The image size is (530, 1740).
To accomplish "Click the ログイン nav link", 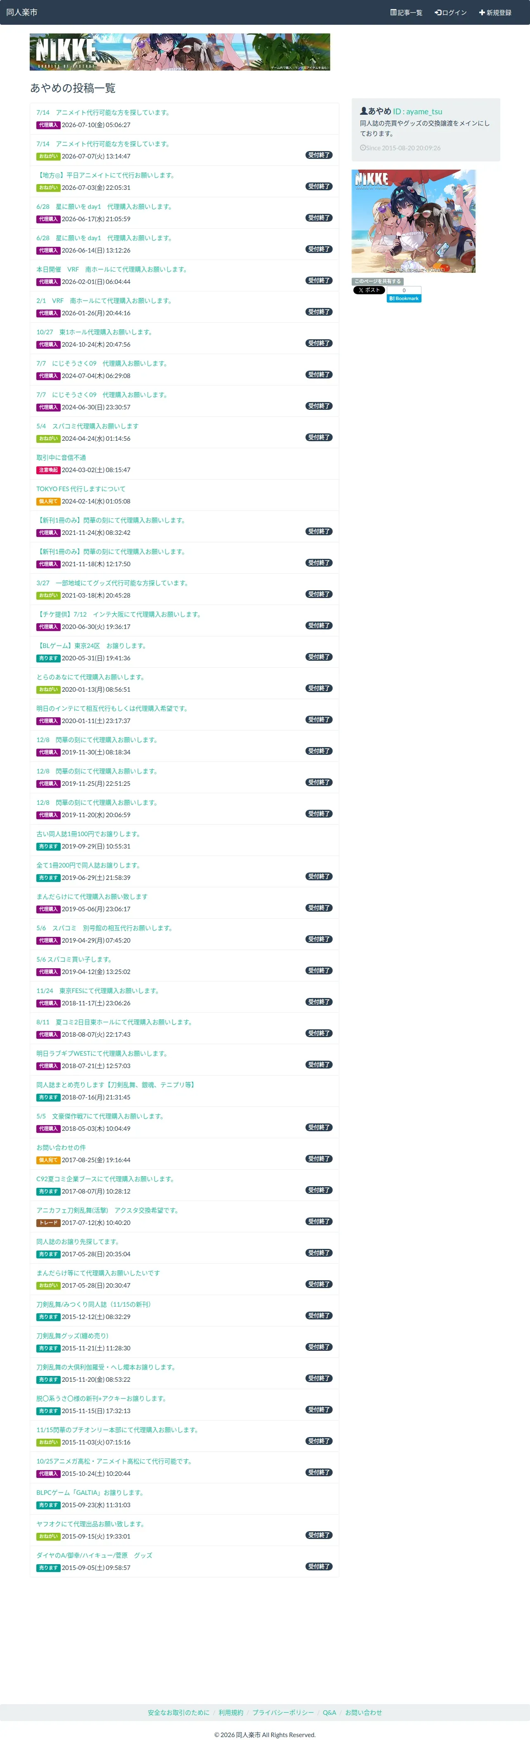I will tap(450, 13).
